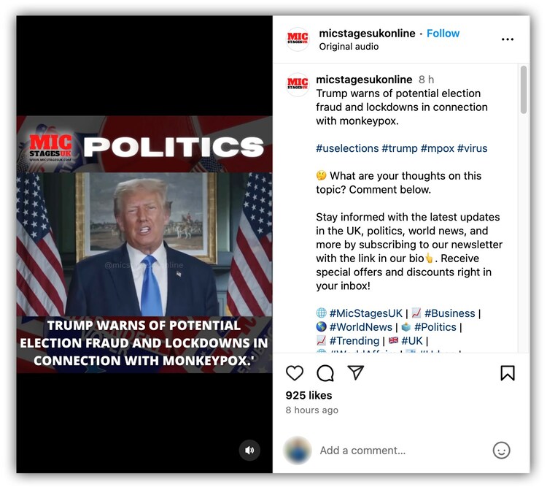Viewport: 547px width, 490px height.
Task: Follow the micstagesukonline account
Action: point(443,33)
